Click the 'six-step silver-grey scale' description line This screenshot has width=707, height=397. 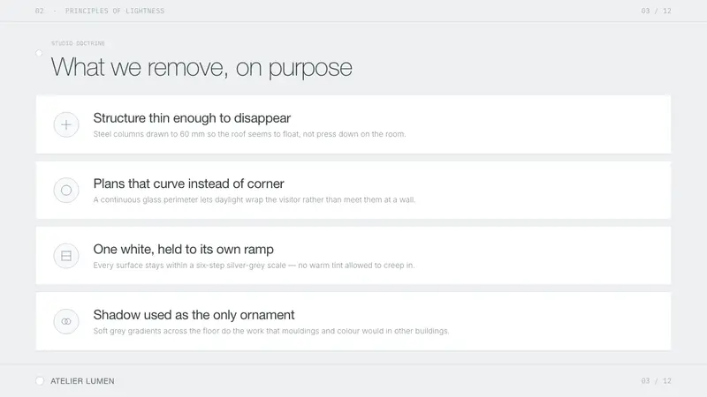coord(254,266)
